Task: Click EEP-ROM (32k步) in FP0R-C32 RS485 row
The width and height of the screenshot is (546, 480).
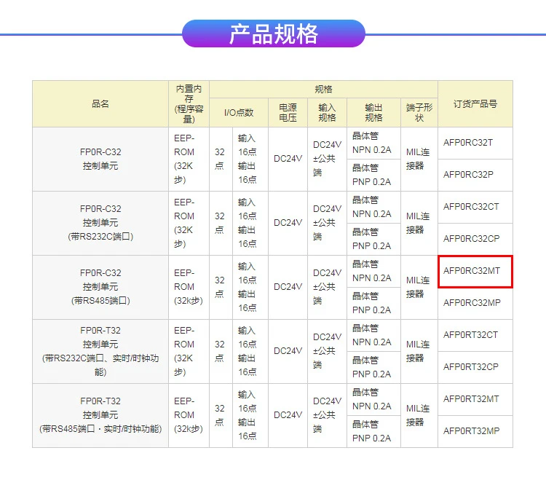Action: 189,288
